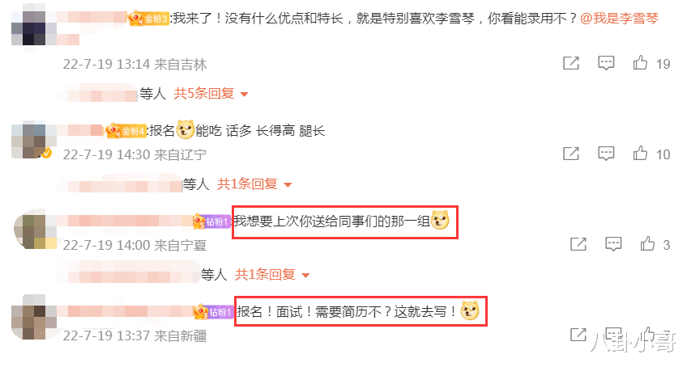
Task: Forward the 13:37 新疆 comment
Action: [578, 335]
